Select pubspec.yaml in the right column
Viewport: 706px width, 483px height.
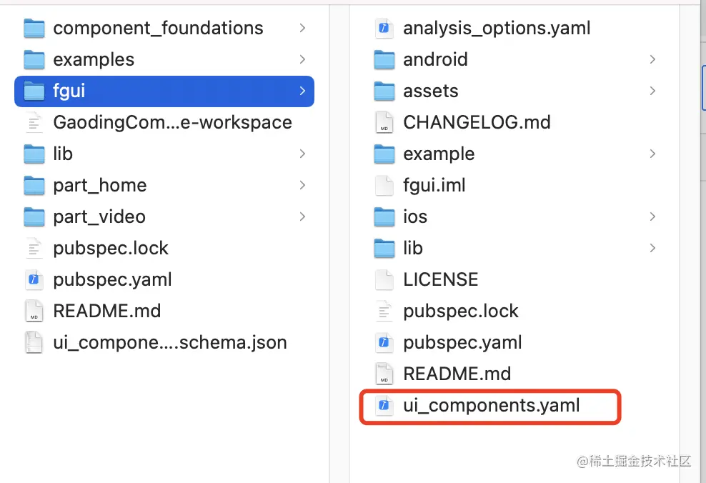[x=462, y=343]
